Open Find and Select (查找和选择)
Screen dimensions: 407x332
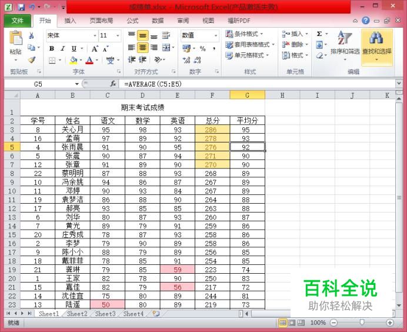click(376, 47)
